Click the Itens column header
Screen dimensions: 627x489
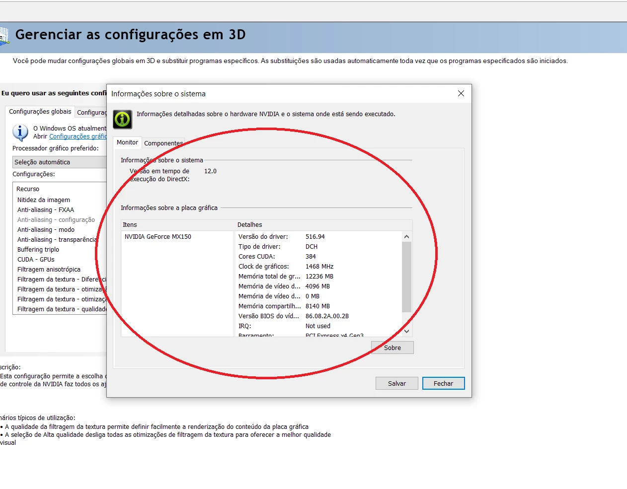point(178,225)
